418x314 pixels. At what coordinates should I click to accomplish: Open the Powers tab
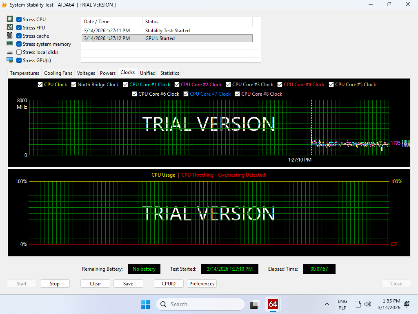coord(108,73)
